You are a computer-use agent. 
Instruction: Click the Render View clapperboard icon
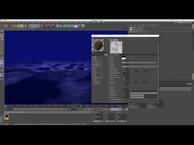pos(46,26)
